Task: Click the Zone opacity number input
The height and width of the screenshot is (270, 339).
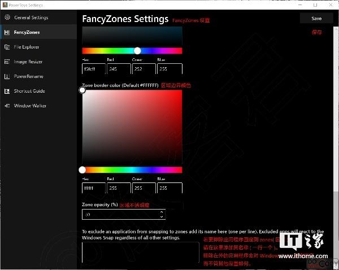Action: [124, 214]
